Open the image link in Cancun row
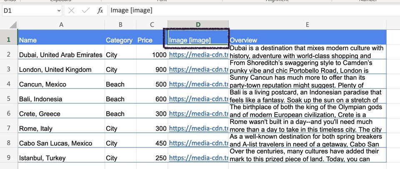The image size is (400, 169). [198, 84]
